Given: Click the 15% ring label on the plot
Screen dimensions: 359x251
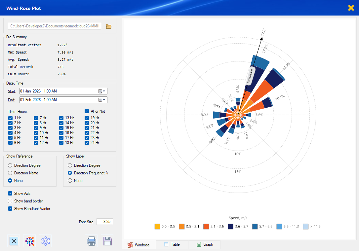Looking at the screenshot, I should 238,172.
